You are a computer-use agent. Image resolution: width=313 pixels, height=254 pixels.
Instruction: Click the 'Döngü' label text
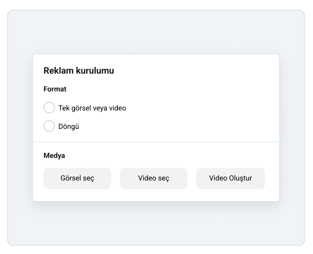[x=69, y=127]
